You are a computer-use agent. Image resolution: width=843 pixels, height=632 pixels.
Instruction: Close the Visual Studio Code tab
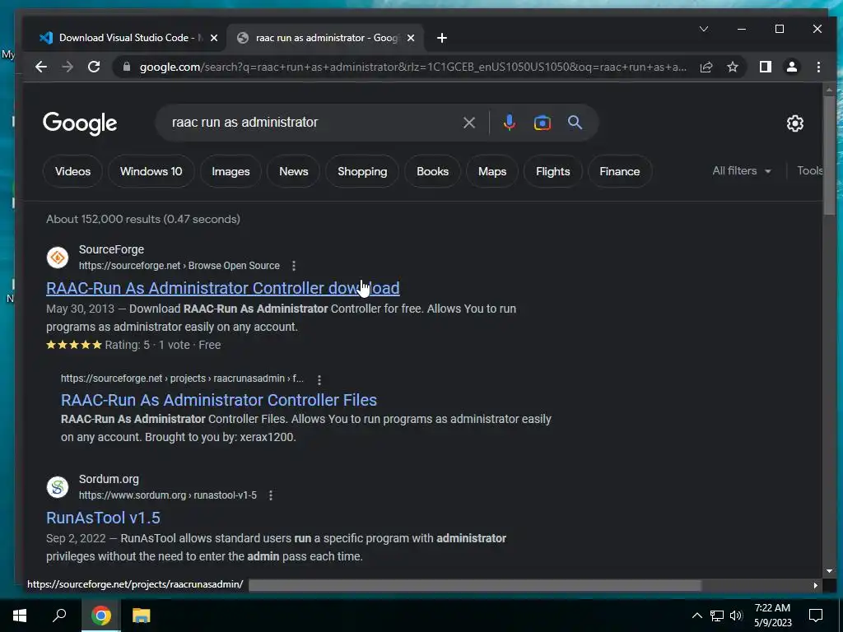[x=214, y=38]
